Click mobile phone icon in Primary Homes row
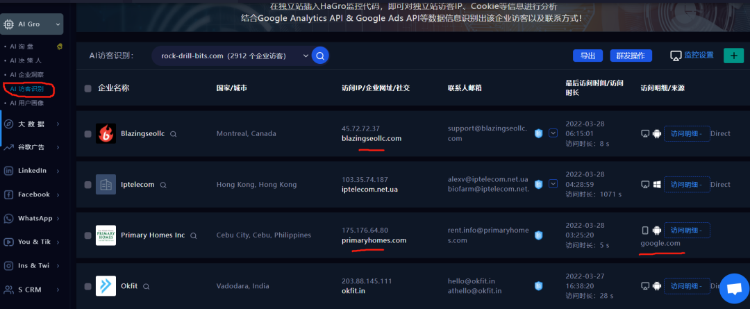The image size is (750, 309). [x=644, y=231]
